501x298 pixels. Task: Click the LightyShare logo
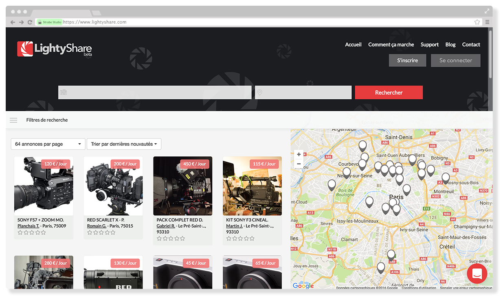tap(54, 49)
